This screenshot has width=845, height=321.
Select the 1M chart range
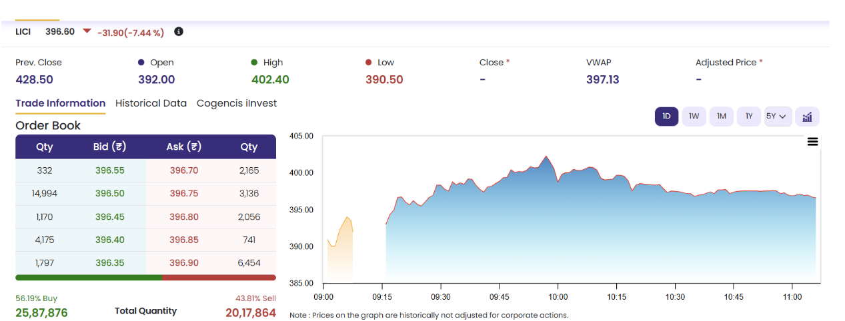(722, 117)
